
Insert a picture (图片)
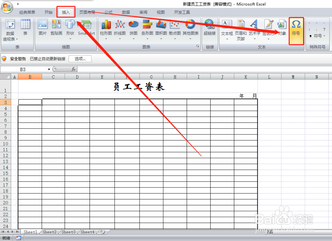42,27
